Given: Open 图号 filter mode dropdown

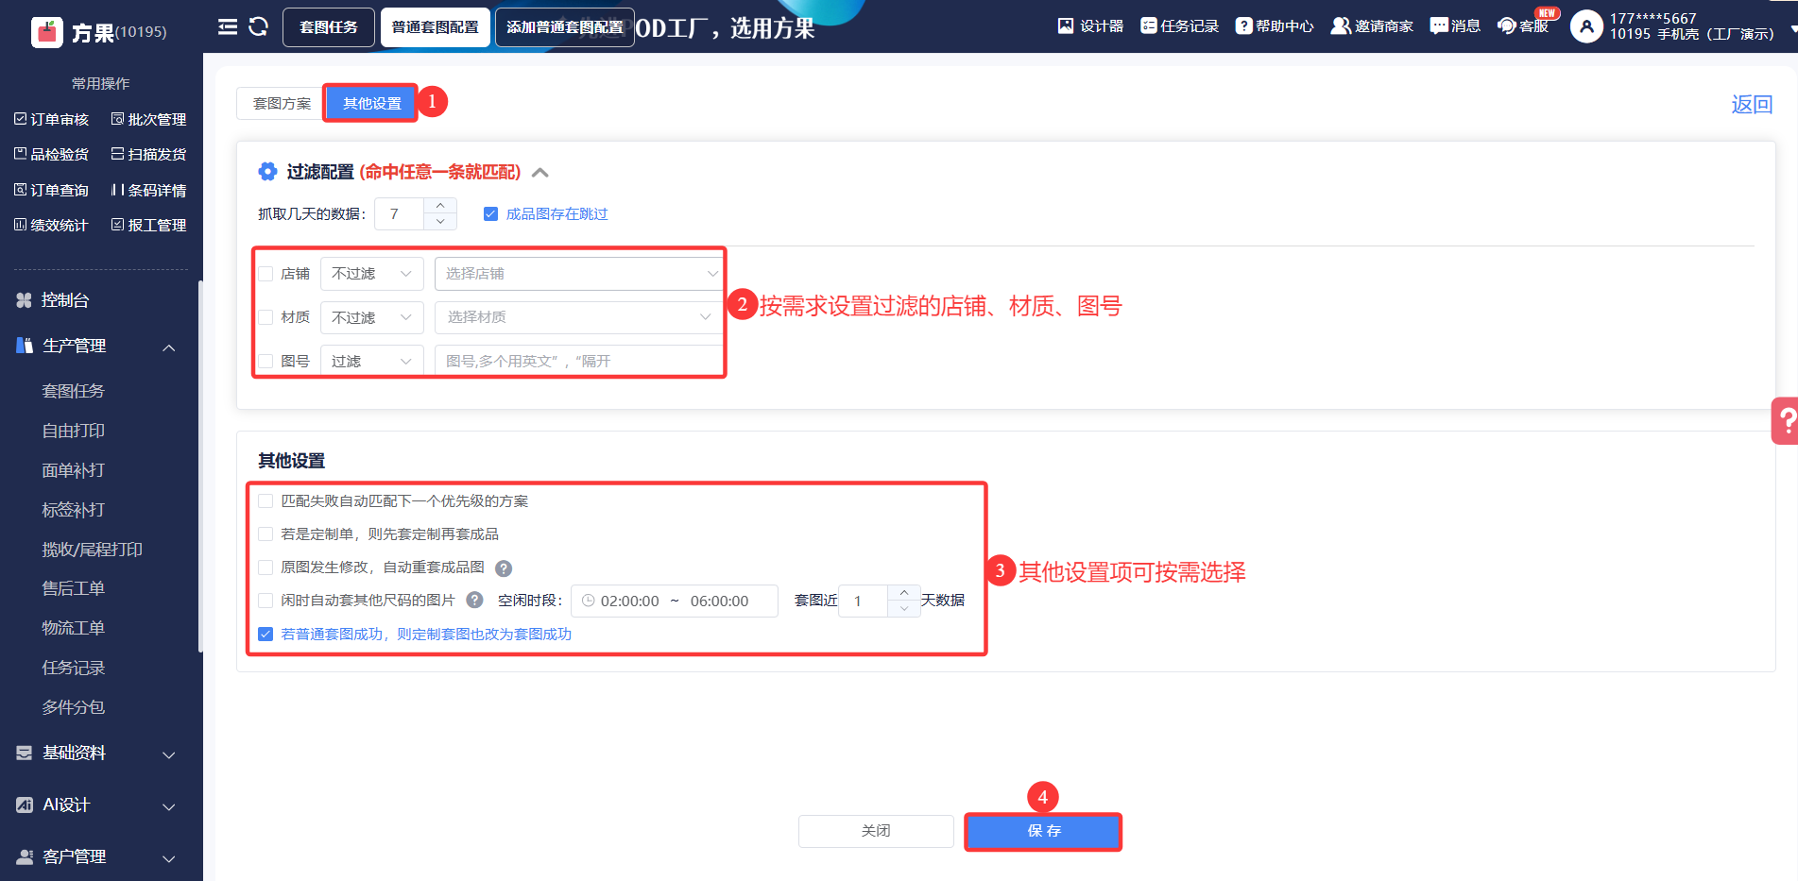Looking at the screenshot, I should (x=371, y=361).
